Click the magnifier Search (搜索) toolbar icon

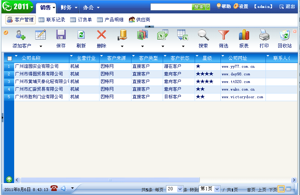pos(203,35)
